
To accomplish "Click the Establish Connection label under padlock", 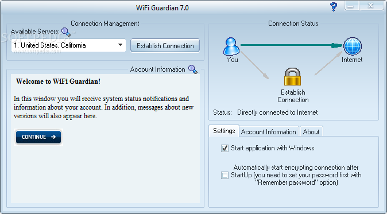I will pos(293,96).
